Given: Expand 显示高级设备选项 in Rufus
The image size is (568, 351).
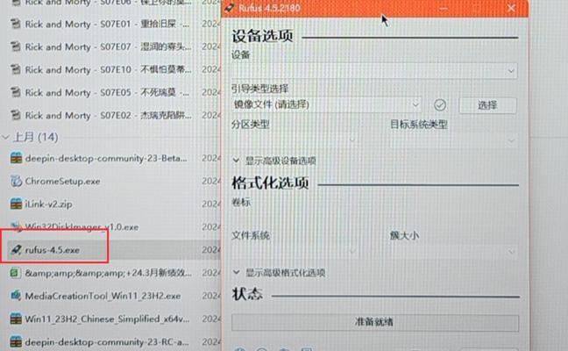Looking at the screenshot, I should [x=274, y=161].
